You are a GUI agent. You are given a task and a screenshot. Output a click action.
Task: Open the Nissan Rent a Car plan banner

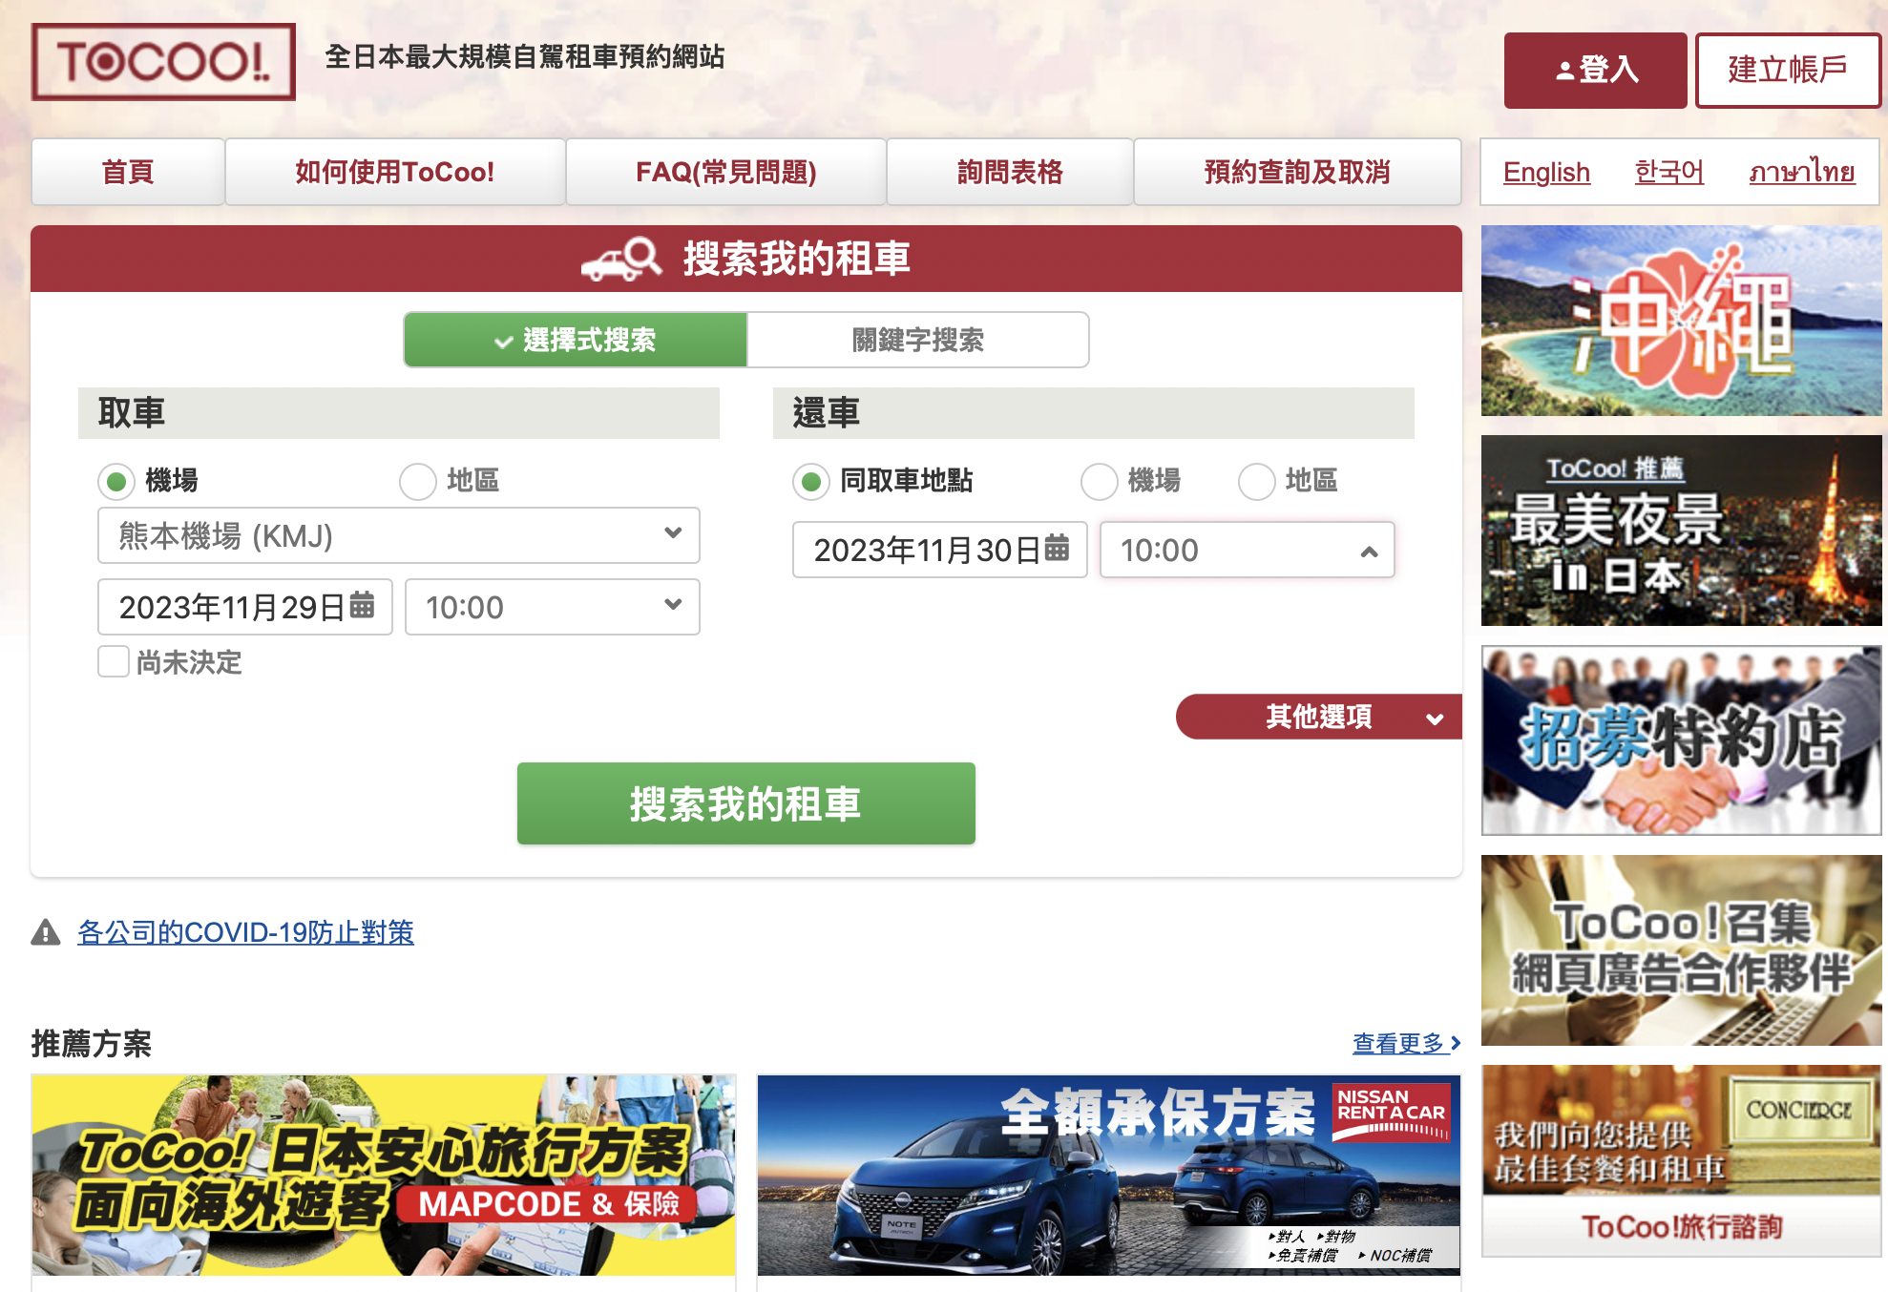(1108, 1176)
